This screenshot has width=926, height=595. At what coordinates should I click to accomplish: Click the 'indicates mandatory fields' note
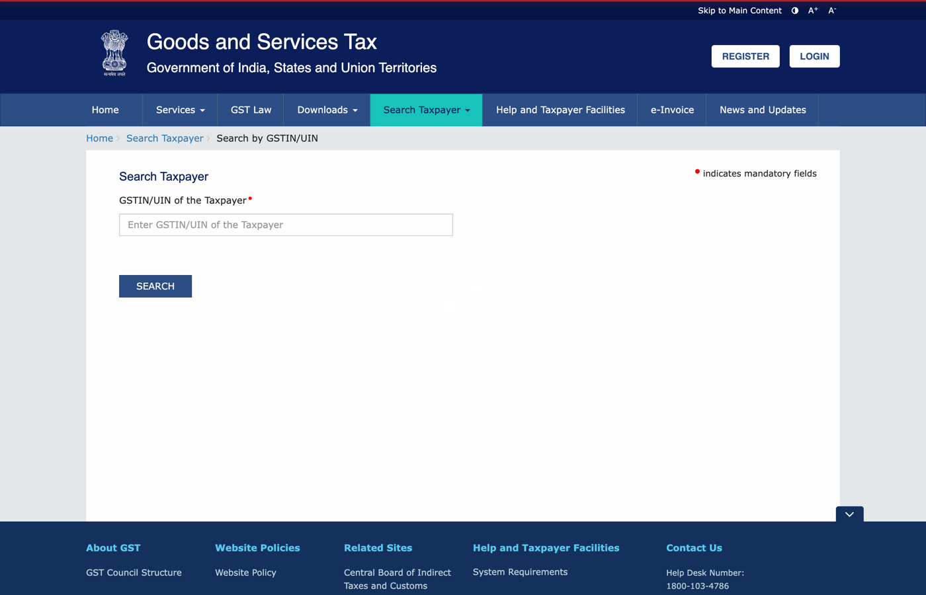[759, 173]
